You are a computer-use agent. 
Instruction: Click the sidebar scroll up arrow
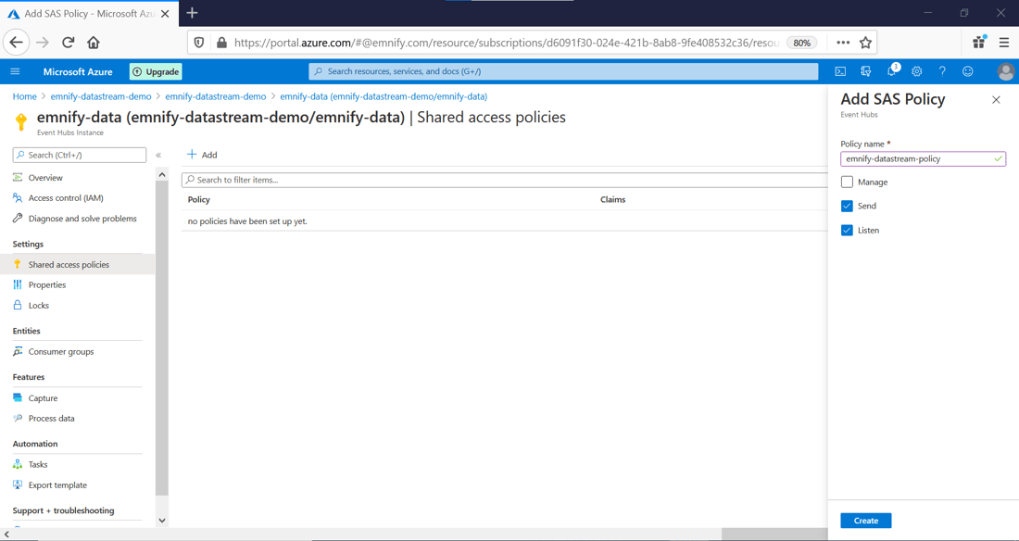[162, 174]
